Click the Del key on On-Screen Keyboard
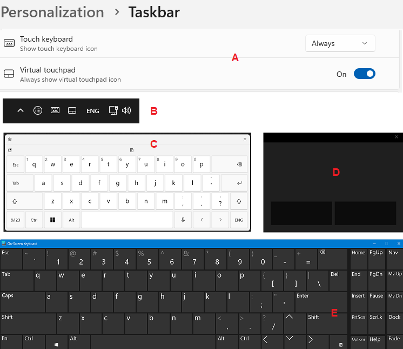The height and width of the screenshot is (349, 403). tap(338, 280)
